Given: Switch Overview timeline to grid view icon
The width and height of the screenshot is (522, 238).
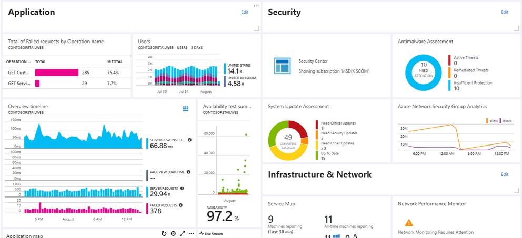Looking at the screenshot, I should (186, 109).
